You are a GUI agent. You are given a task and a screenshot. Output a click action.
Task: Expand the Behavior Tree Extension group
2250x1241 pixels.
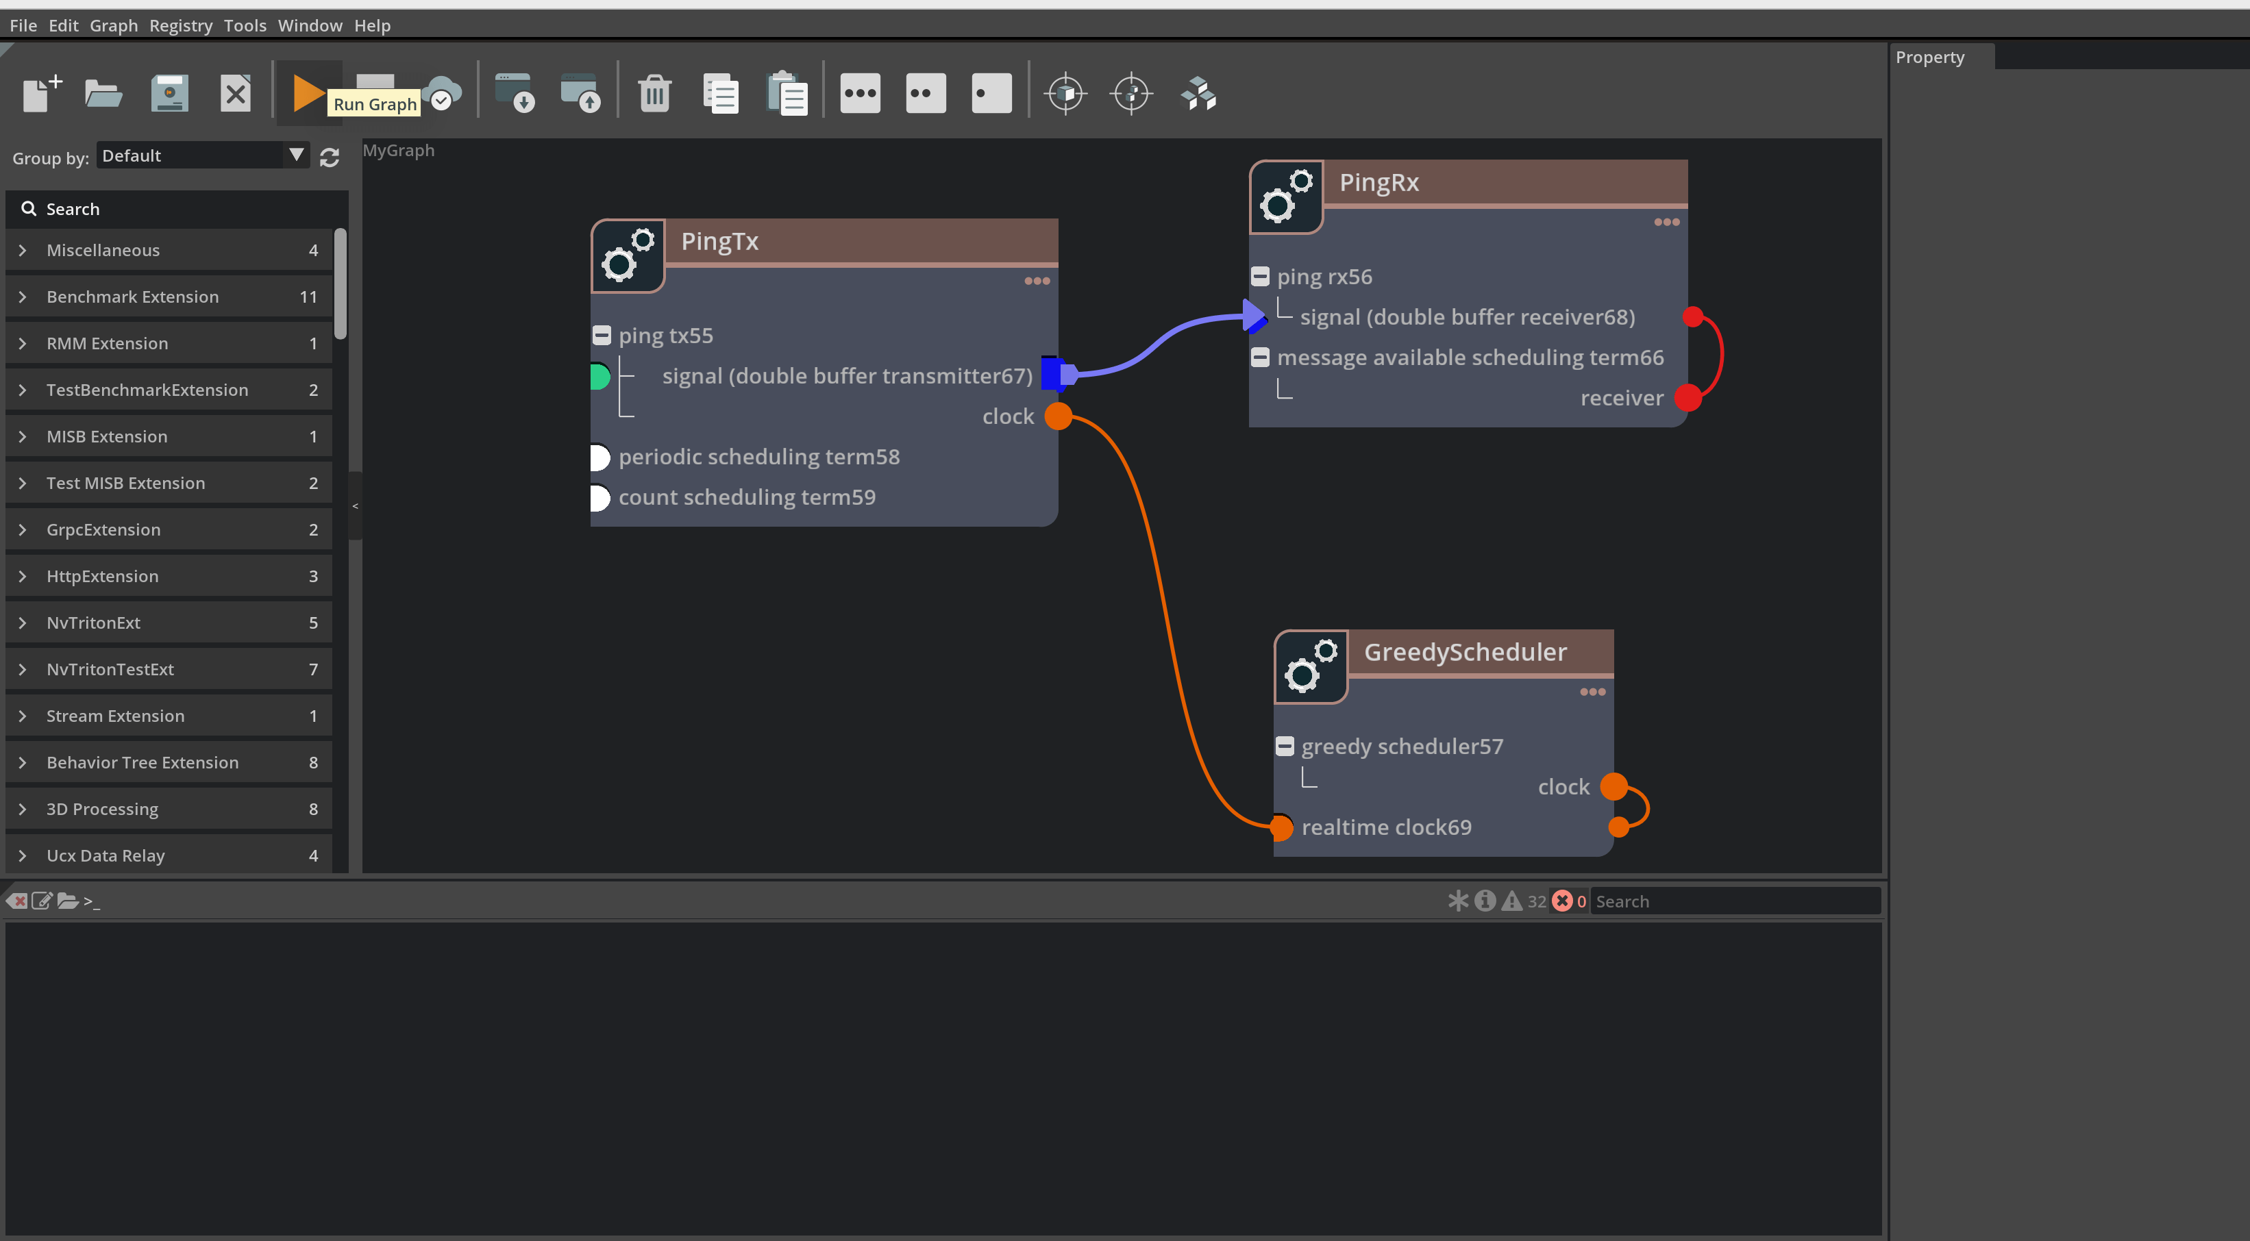(x=23, y=762)
